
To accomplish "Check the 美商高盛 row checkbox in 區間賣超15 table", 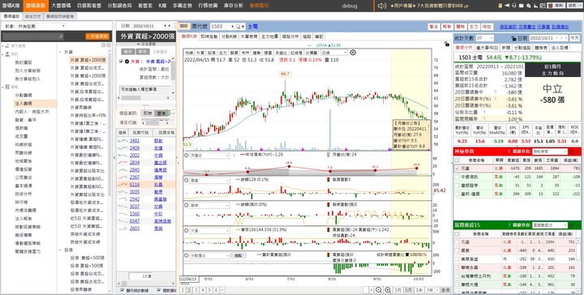I will [457, 259].
